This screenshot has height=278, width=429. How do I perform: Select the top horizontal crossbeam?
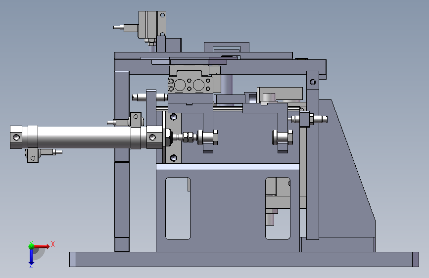tap(220, 67)
